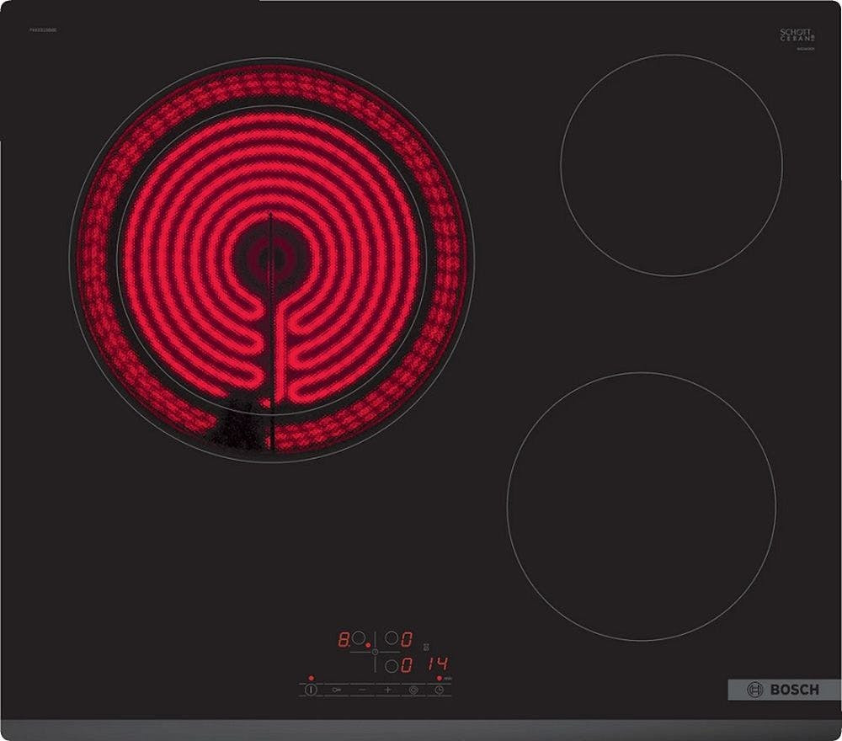
Task: Tap the upper right zone's 0 display
Action: 407,639
